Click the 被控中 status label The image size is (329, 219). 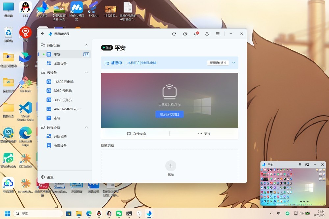[116, 63]
